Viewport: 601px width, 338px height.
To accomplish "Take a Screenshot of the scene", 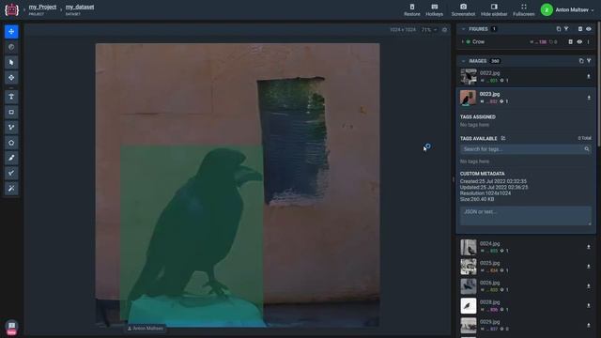I will 463,10.
